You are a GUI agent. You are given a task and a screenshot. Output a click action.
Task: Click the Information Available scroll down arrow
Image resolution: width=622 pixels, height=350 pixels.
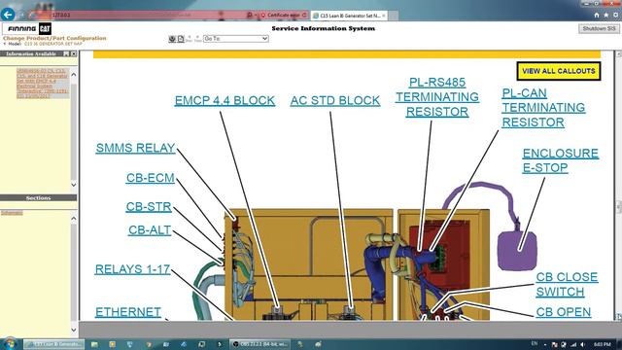[74, 184]
